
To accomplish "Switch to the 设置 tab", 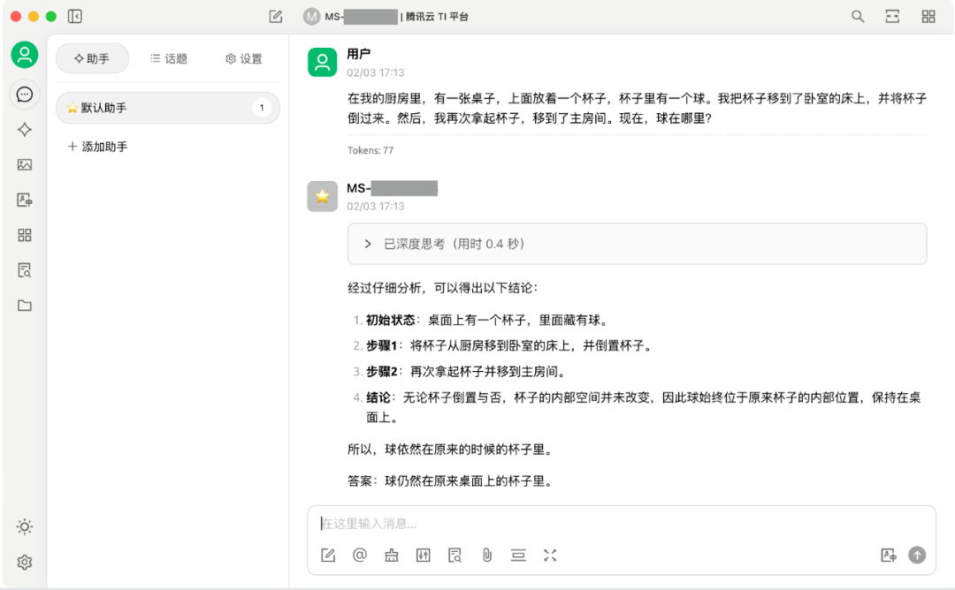I will click(x=243, y=58).
